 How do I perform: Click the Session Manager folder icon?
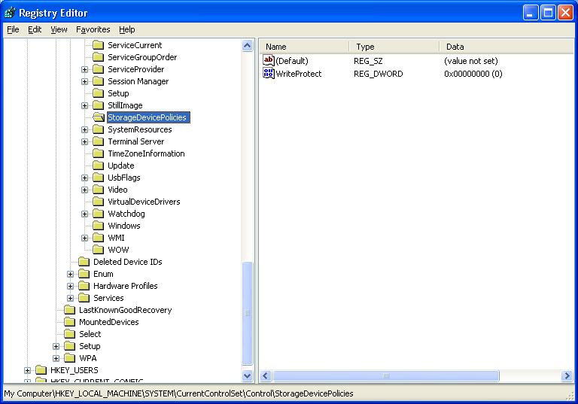click(98, 81)
